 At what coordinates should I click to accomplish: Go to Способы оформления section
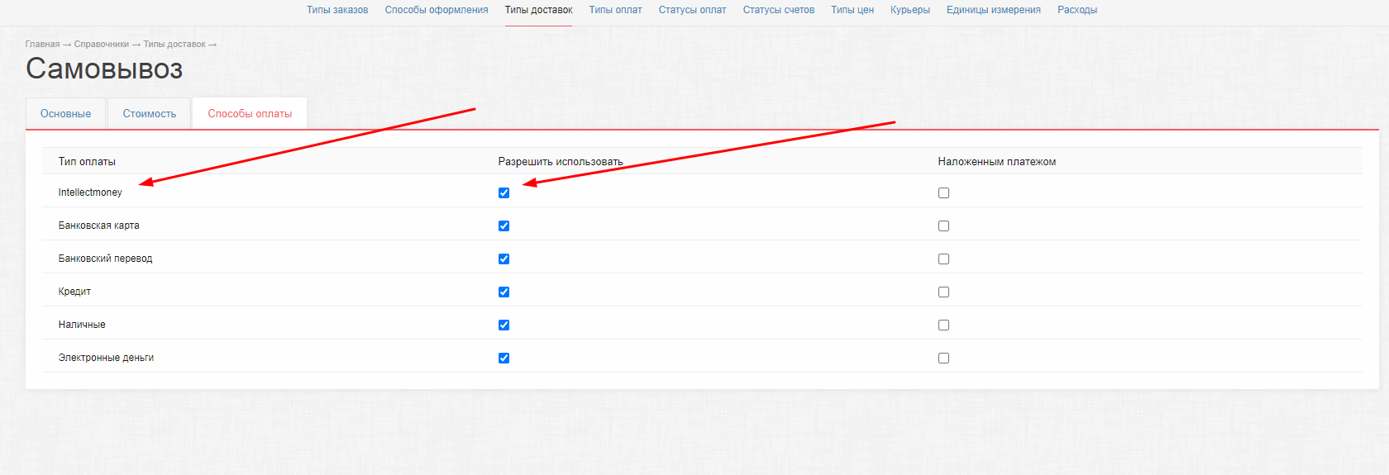coord(437,10)
